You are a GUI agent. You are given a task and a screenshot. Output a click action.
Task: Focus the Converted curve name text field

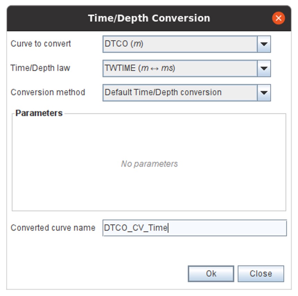pos(195,228)
